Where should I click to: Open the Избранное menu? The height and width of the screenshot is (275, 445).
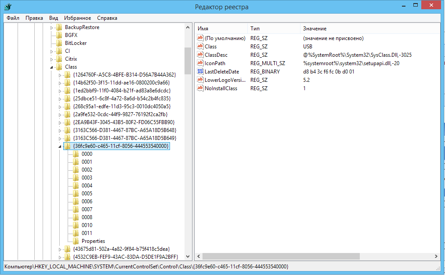click(77, 18)
